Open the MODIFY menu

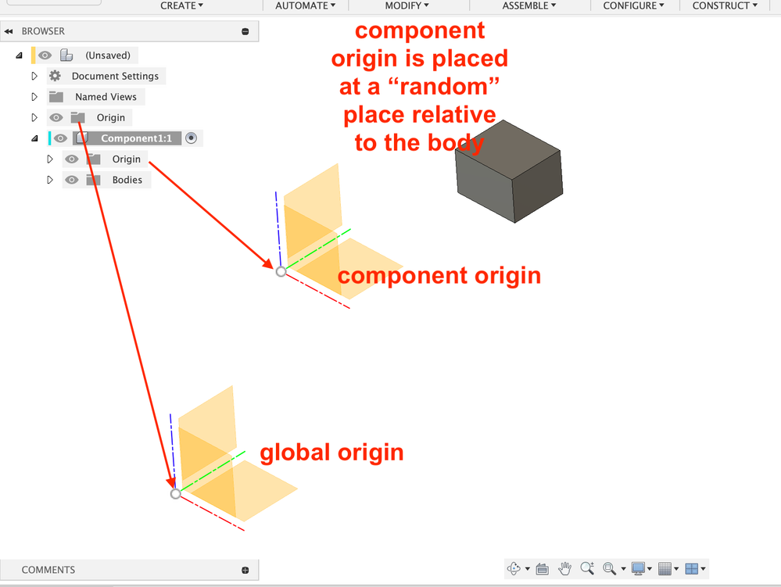pyautogui.click(x=407, y=5)
